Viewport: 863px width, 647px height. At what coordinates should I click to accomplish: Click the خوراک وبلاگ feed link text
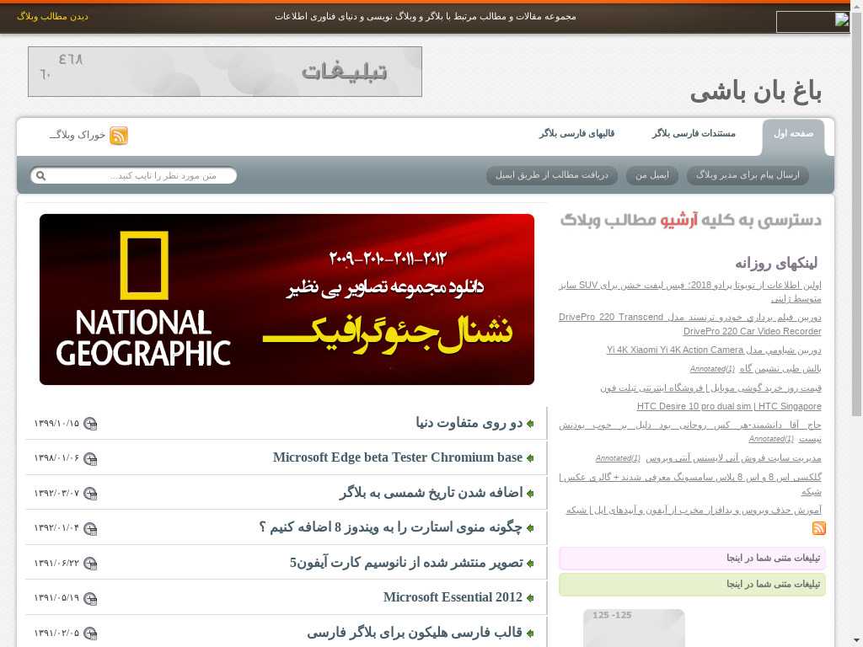[x=77, y=135]
